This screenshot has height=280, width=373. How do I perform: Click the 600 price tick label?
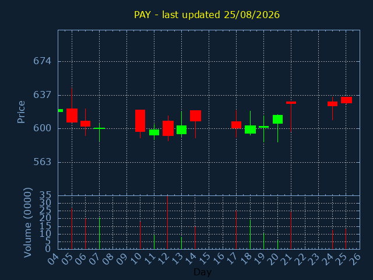click(x=42, y=128)
